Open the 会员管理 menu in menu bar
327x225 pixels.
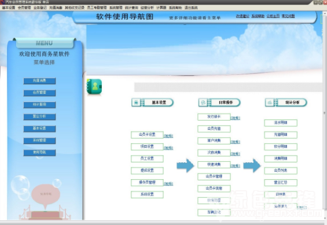click(24, 8)
